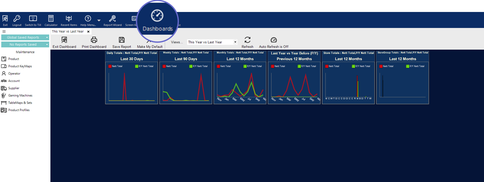
Task: Open the Report Wizard tool
Action: (x=112, y=19)
